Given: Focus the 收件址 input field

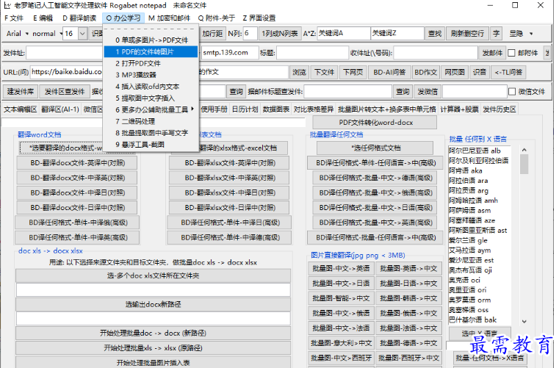Looking at the screenshot, I should (436, 53).
